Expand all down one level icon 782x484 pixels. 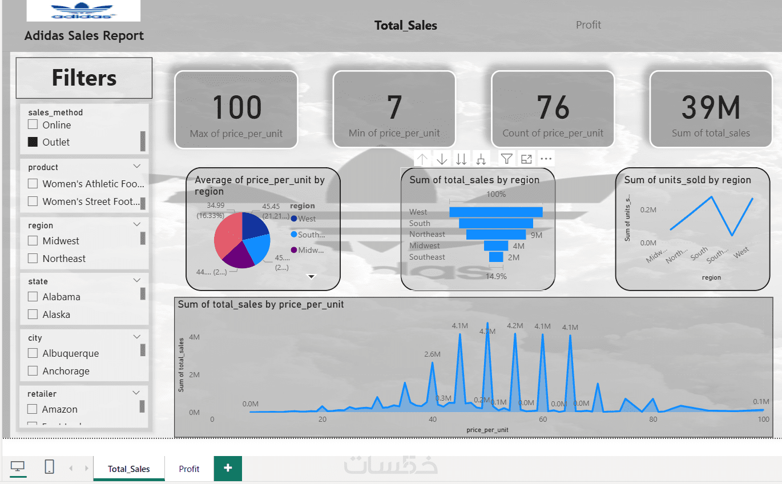(481, 159)
